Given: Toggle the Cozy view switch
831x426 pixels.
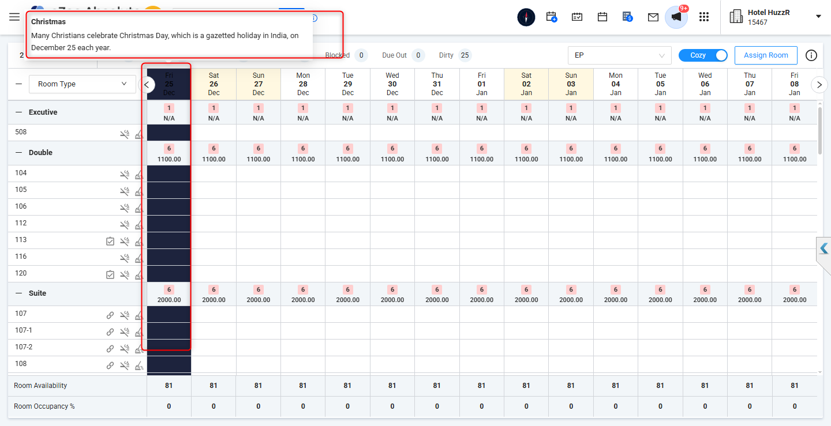Looking at the screenshot, I should pyautogui.click(x=703, y=55).
